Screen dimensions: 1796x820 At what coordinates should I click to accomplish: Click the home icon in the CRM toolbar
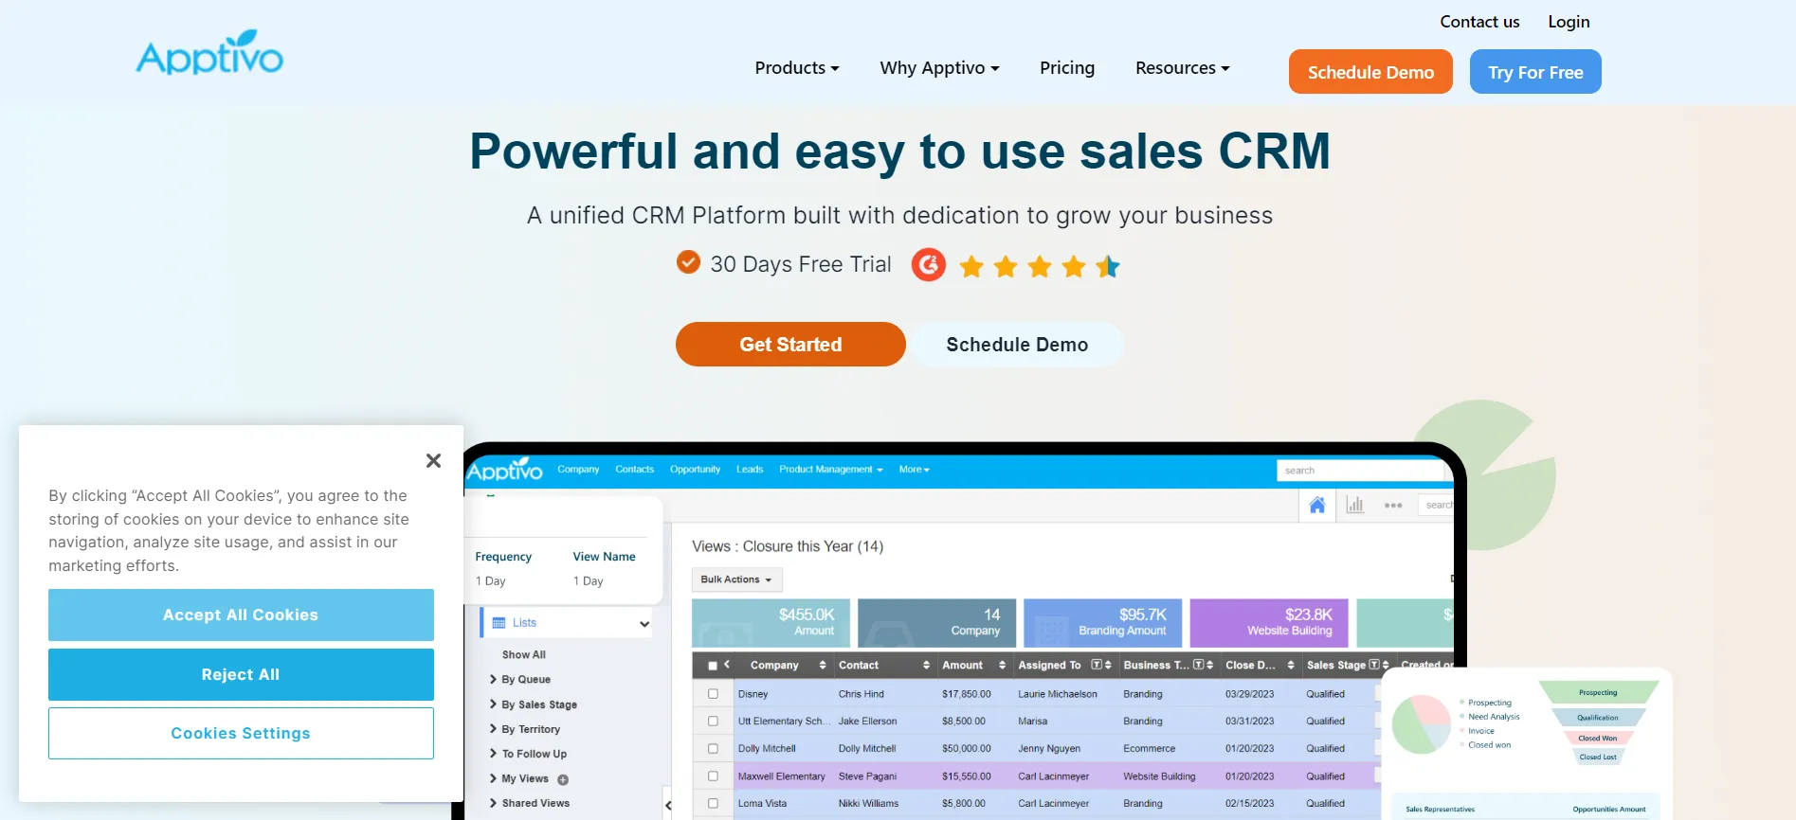tap(1317, 505)
